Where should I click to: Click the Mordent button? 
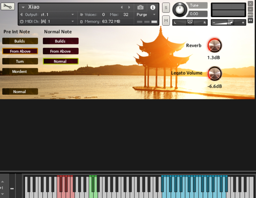20,71
